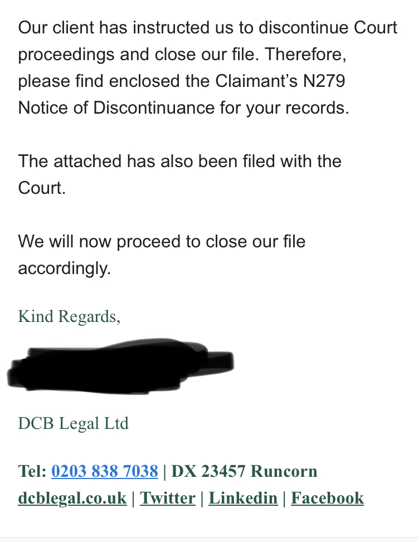The image size is (418, 542).
Task: Click the We will now proceed line
Action: coord(162,241)
